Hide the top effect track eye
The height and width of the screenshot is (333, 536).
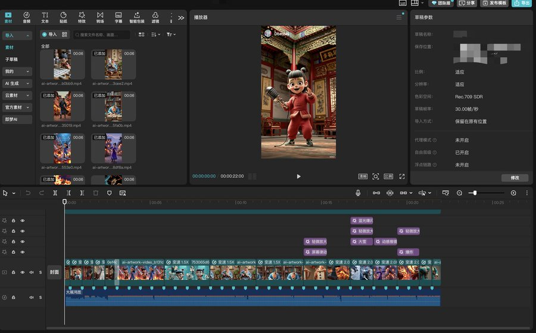(x=23, y=221)
